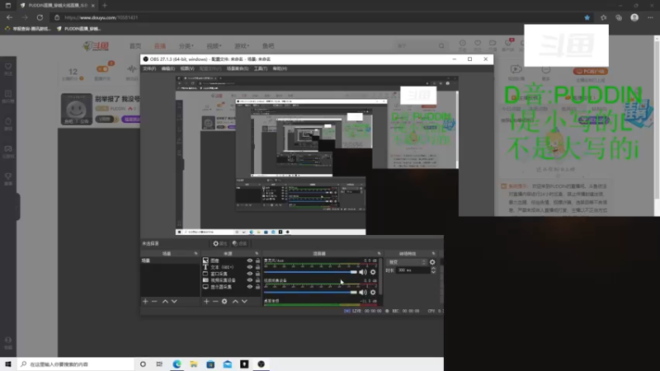Bookmark this page with the star icon
660x371 pixels.
[x=587, y=17]
